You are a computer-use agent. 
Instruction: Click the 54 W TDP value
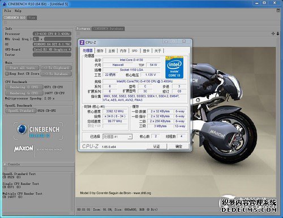[153, 65]
